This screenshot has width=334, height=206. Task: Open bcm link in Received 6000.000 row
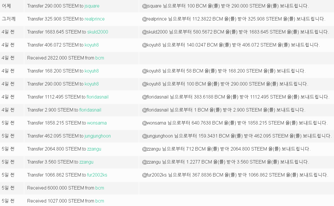pyautogui.click(x=100, y=188)
